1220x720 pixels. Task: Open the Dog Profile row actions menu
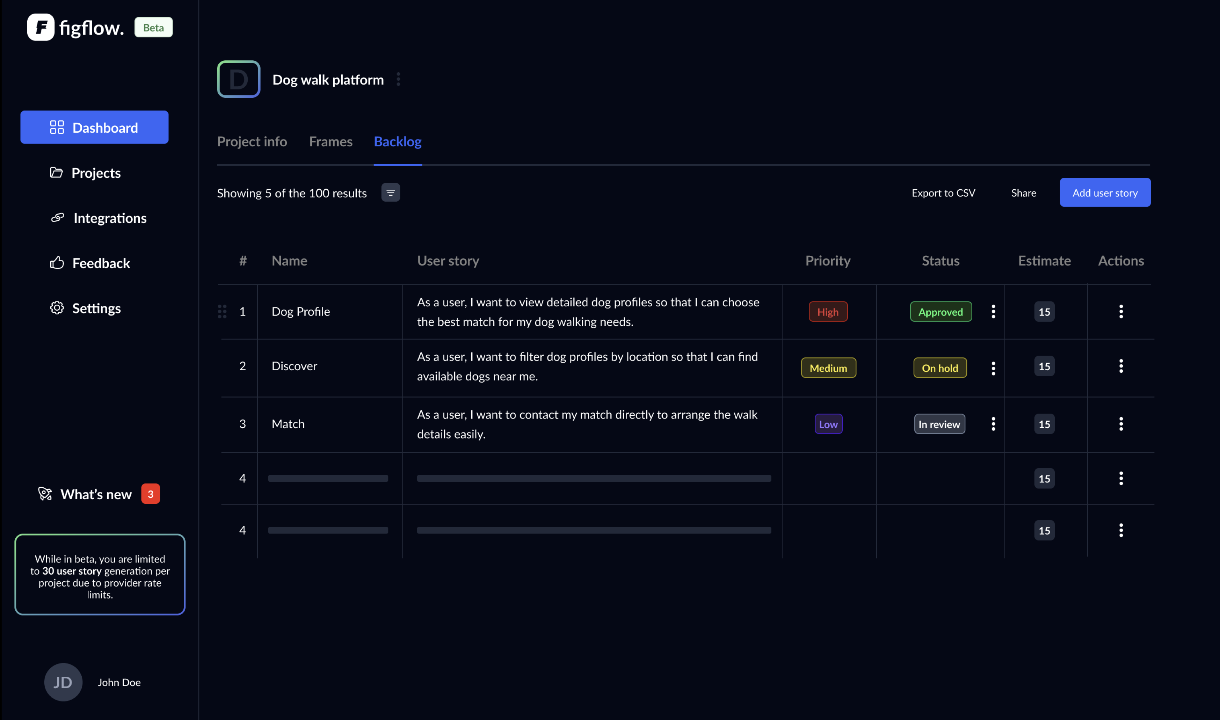coord(1120,312)
